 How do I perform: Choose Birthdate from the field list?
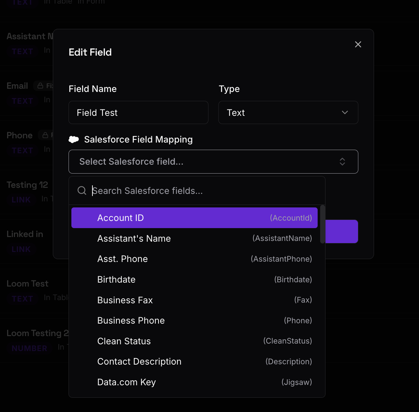[x=195, y=279]
